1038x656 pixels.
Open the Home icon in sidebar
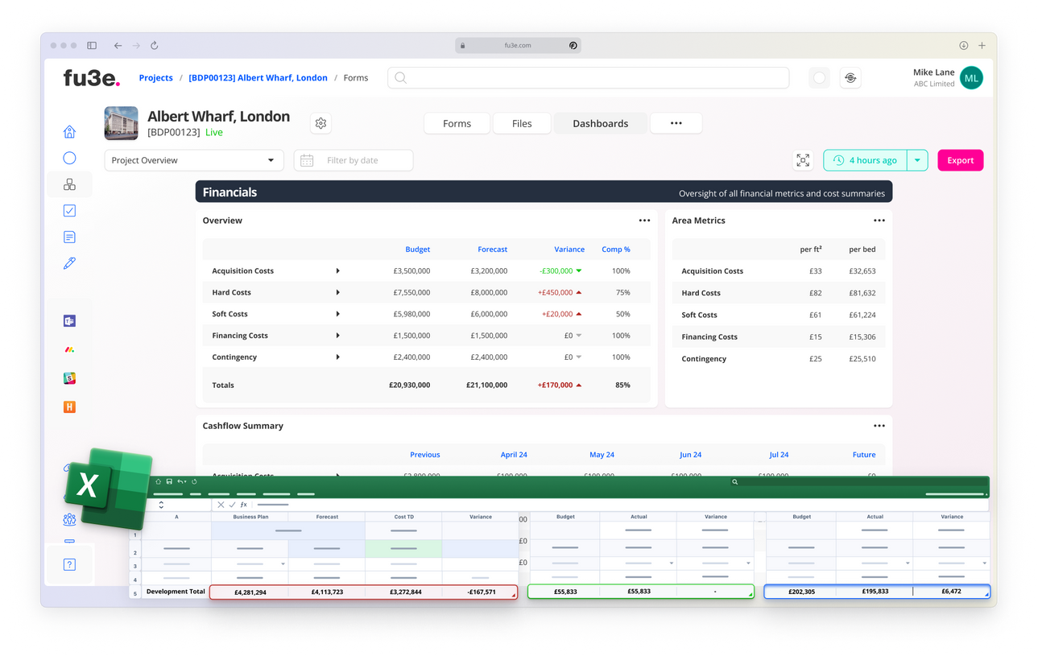pyautogui.click(x=69, y=131)
